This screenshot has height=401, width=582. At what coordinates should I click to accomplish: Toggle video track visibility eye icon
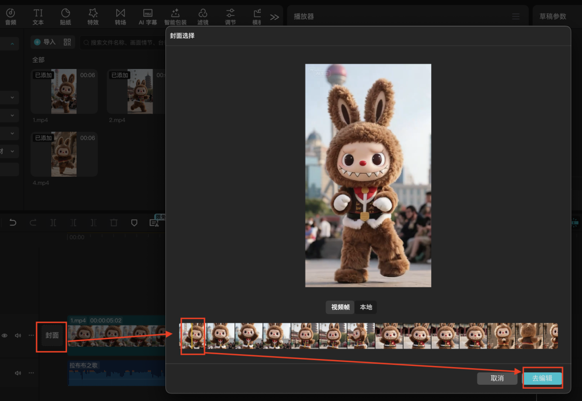[5, 335]
